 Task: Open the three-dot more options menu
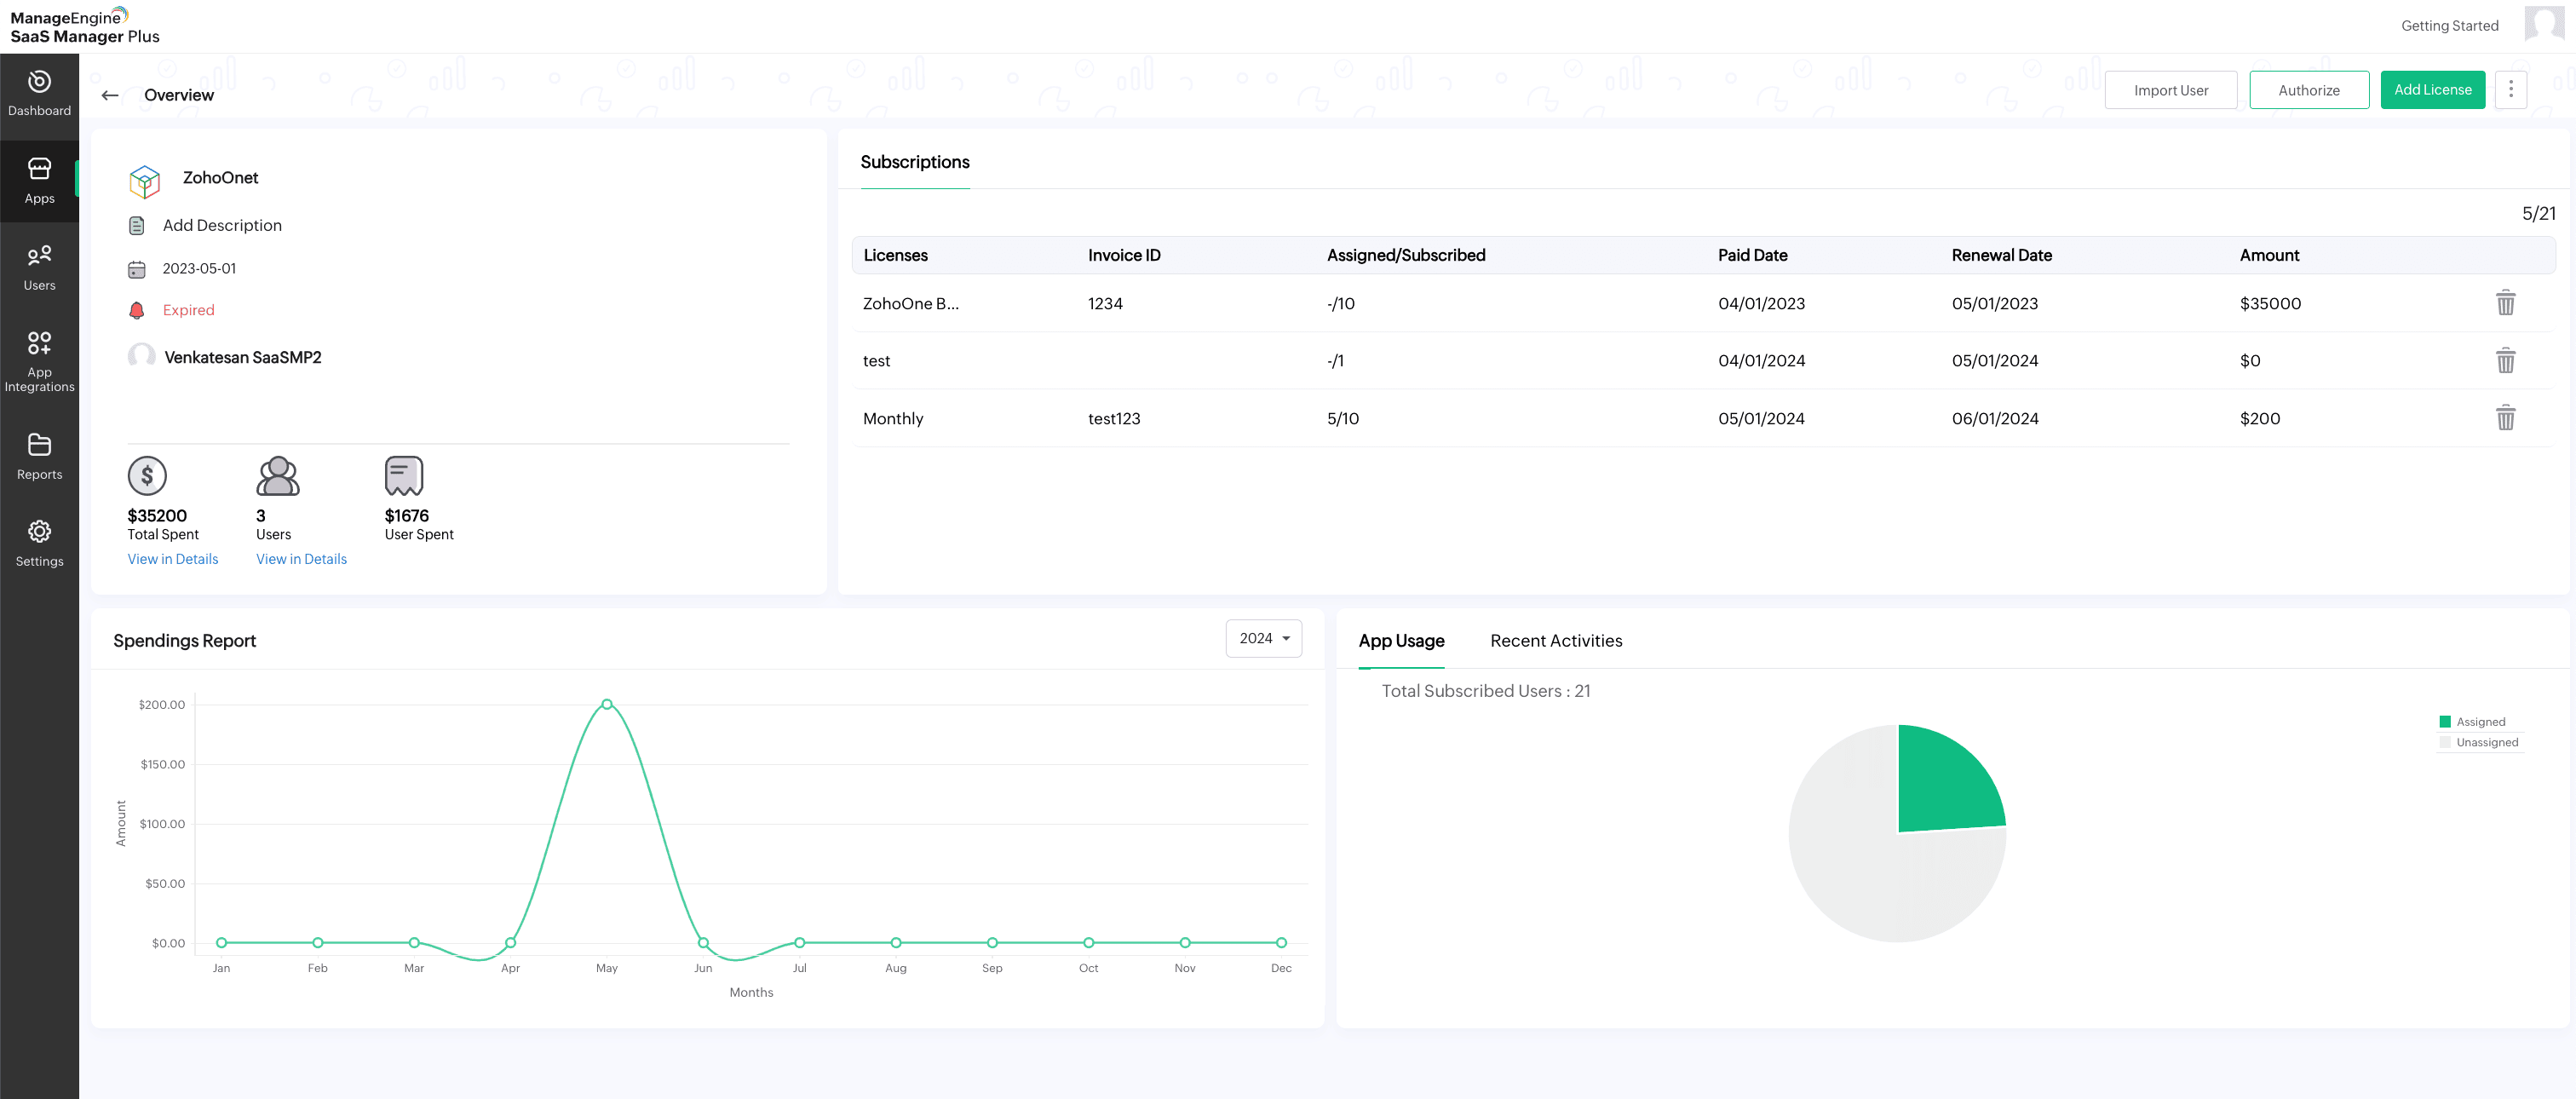point(2510,90)
